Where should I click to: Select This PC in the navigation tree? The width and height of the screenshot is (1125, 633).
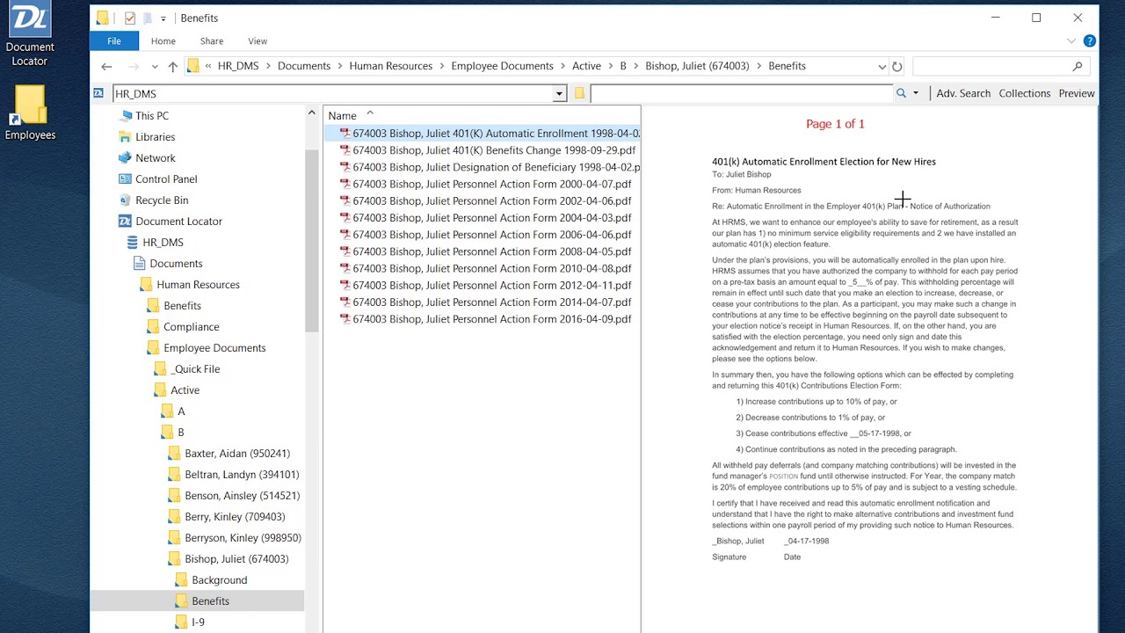[x=152, y=116]
